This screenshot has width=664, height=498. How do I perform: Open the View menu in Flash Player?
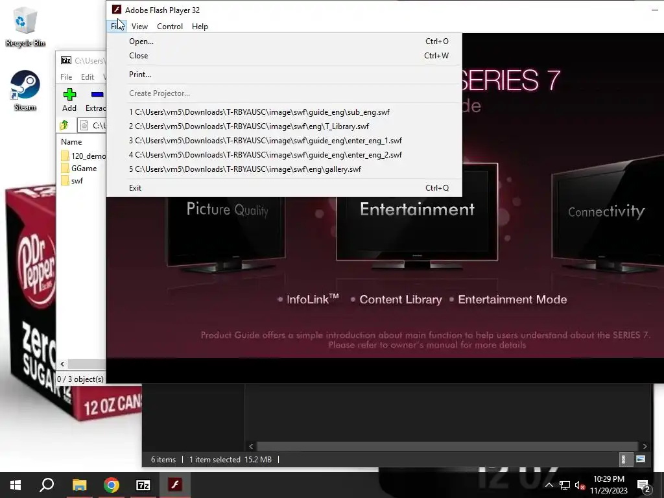pyautogui.click(x=139, y=26)
